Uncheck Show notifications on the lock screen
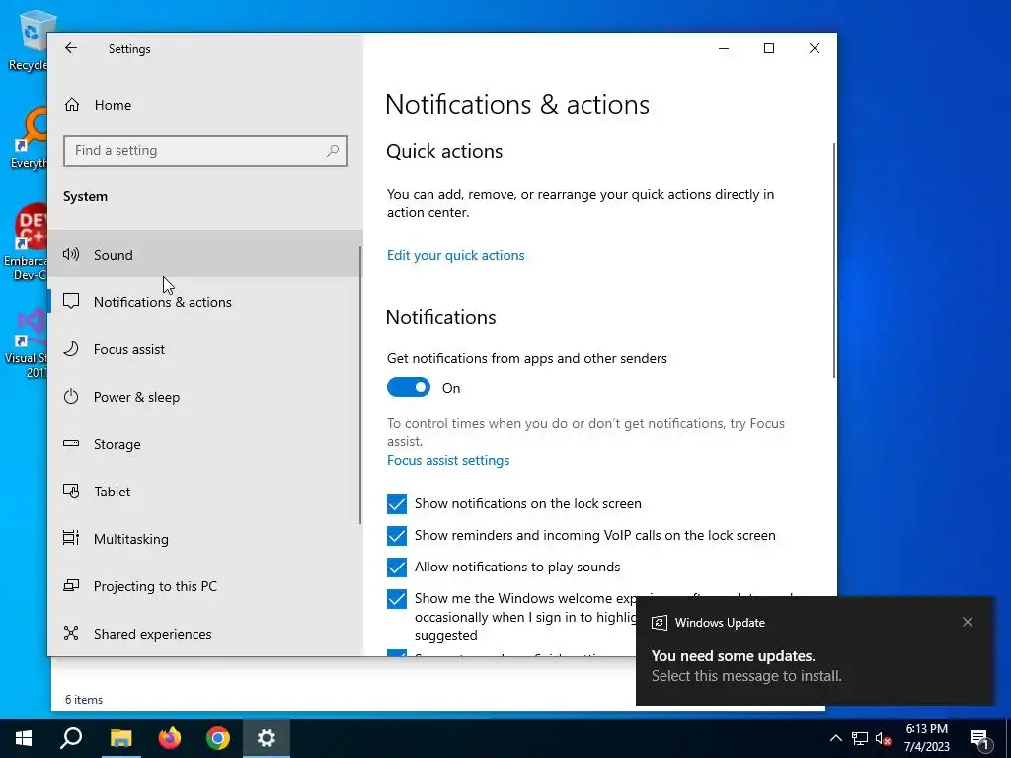The height and width of the screenshot is (758, 1011). click(397, 504)
